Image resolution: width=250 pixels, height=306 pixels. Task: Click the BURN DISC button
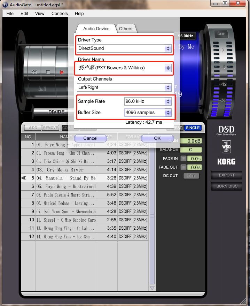coord(227,186)
